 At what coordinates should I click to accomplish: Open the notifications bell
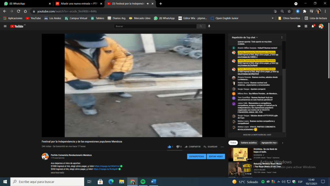313,26
